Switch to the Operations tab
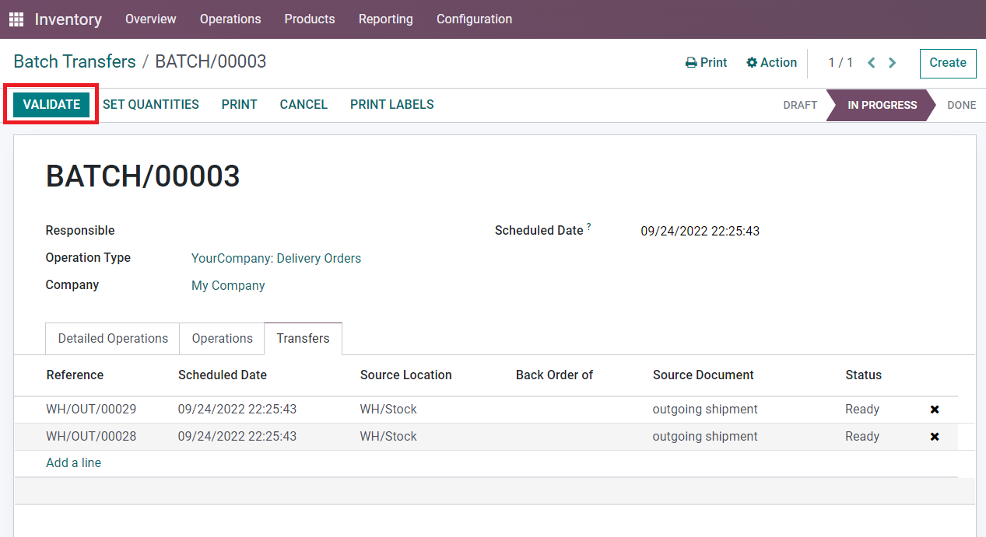986x537 pixels. click(x=222, y=339)
